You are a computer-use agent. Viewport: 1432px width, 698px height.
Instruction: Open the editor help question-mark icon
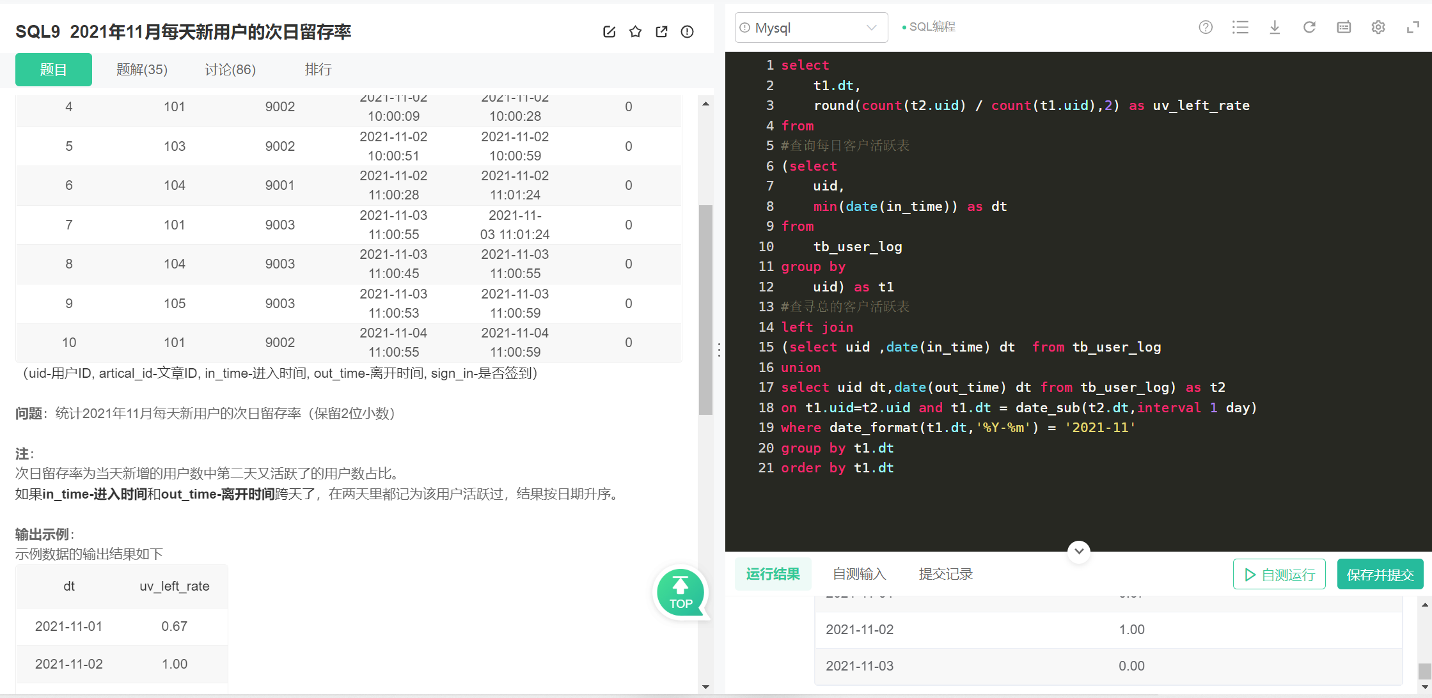tap(1206, 27)
